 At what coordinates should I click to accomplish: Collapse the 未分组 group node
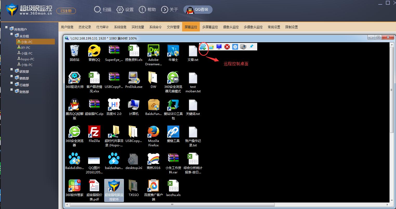click(x=12, y=34)
